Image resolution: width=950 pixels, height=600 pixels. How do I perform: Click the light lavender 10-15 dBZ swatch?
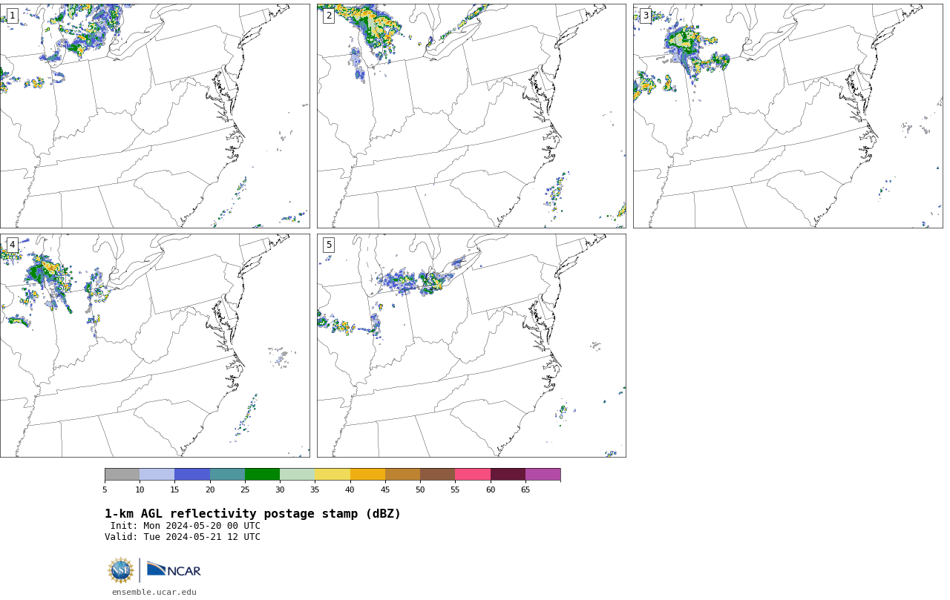pyautogui.click(x=157, y=475)
